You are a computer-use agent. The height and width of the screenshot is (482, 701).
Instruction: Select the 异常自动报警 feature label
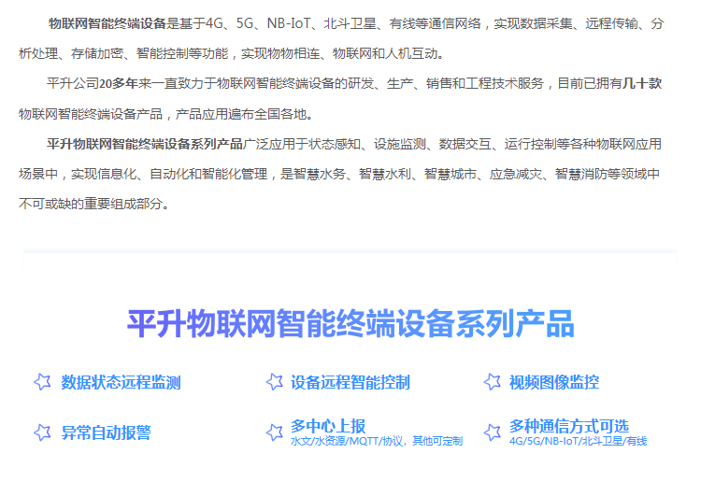[x=106, y=432]
